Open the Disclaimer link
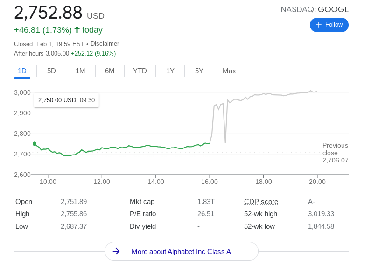 (x=105, y=44)
